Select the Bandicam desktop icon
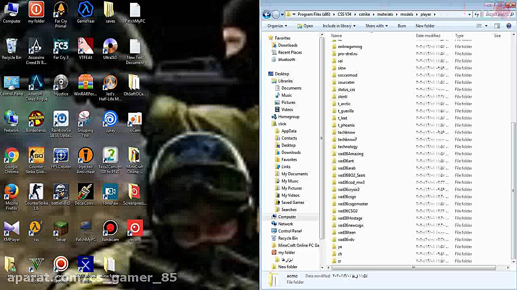 (x=110, y=231)
